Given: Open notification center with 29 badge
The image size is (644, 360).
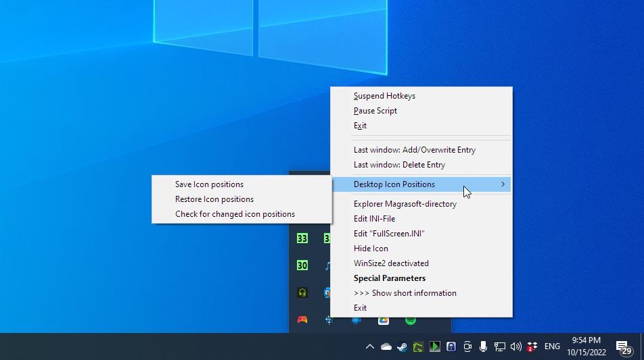Looking at the screenshot, I should (624, 347).
